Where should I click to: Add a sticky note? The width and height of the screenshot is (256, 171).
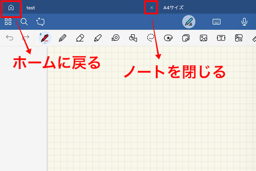[186, 38]
